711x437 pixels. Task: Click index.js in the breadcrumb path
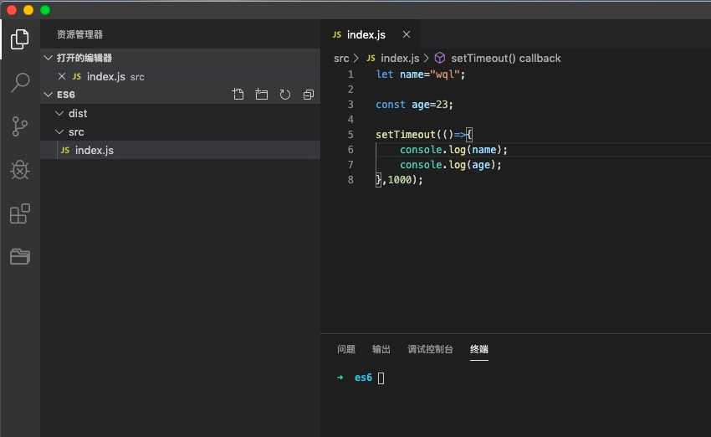coord(400,58)
